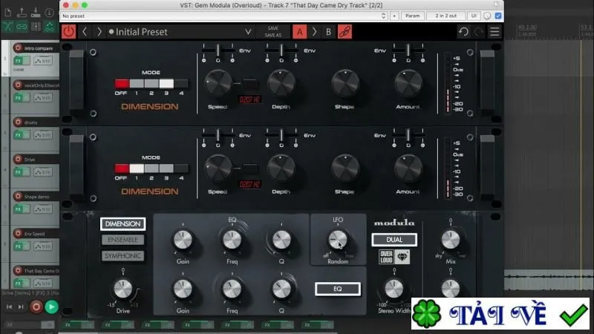This screenshot has width=594, height=334.
Task: Open the 2 in 2 out routing menu
Action: point(446,16)
